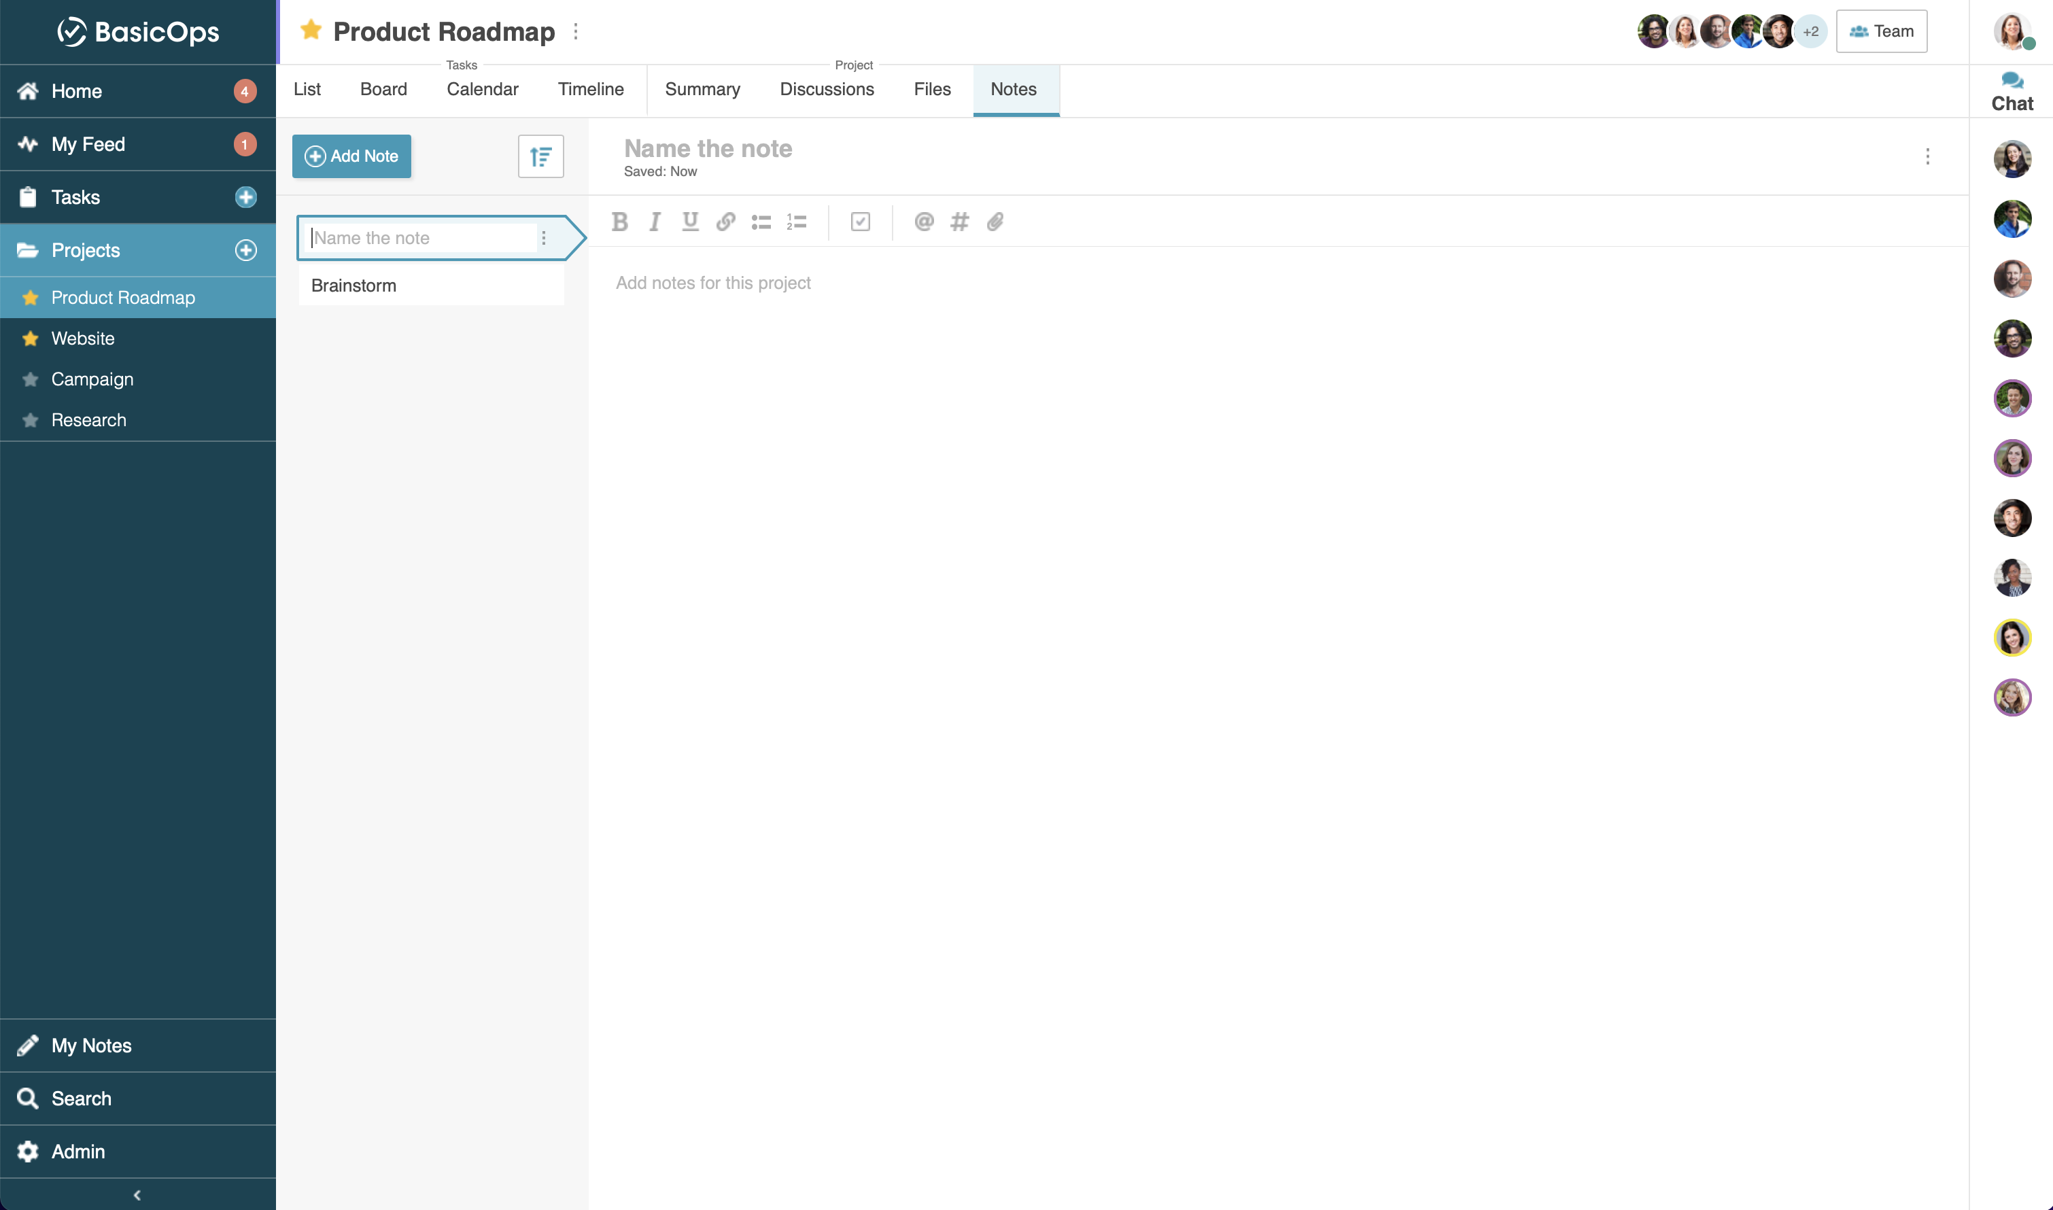Open project menu beside Product Roadmap title
Image resolution: width=2053 pixels, height=1210 pixels.
[576, 31]
